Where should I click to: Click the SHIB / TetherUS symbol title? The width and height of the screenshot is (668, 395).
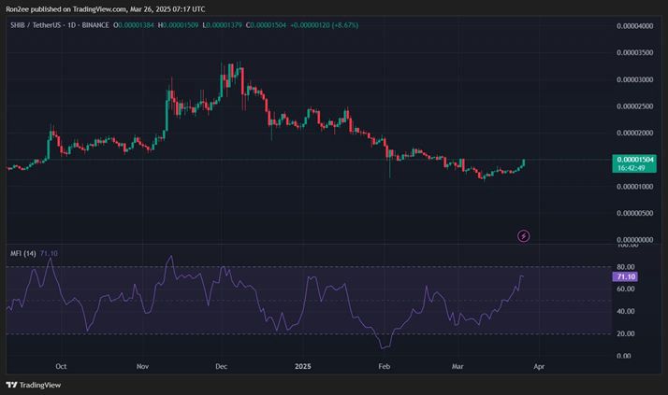(37, 25)
